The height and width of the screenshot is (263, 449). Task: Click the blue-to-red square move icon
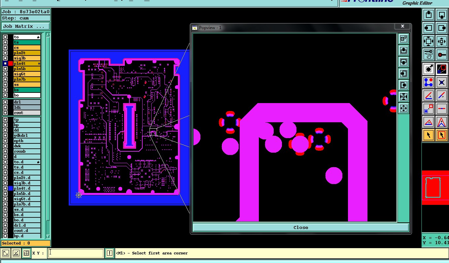429,109
